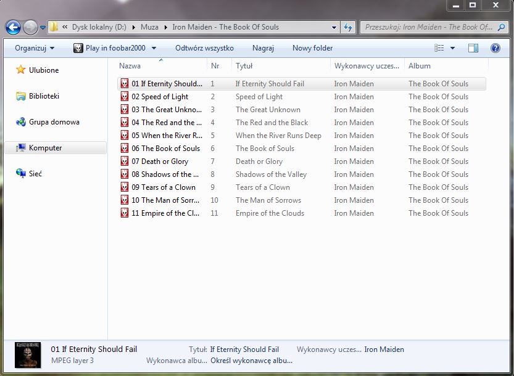
Task: Click the Sieć network icon
Action: click(x=20, y=174)
